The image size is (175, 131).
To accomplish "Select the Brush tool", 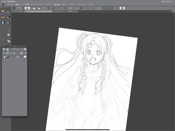I will coord(11,53).
